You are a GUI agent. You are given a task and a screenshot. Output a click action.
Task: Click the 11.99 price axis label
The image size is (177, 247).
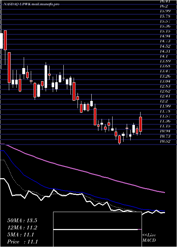tap(165, 106)
